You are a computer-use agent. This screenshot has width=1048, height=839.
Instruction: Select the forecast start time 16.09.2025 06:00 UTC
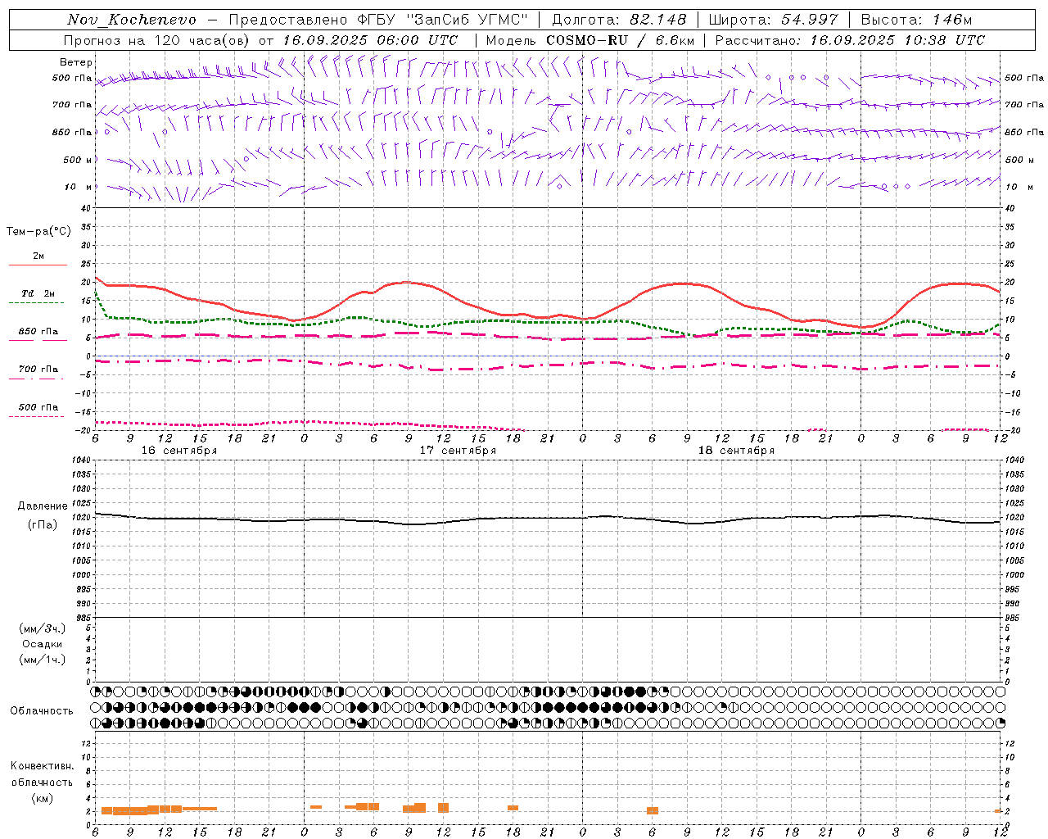click(x=370, y=40)
